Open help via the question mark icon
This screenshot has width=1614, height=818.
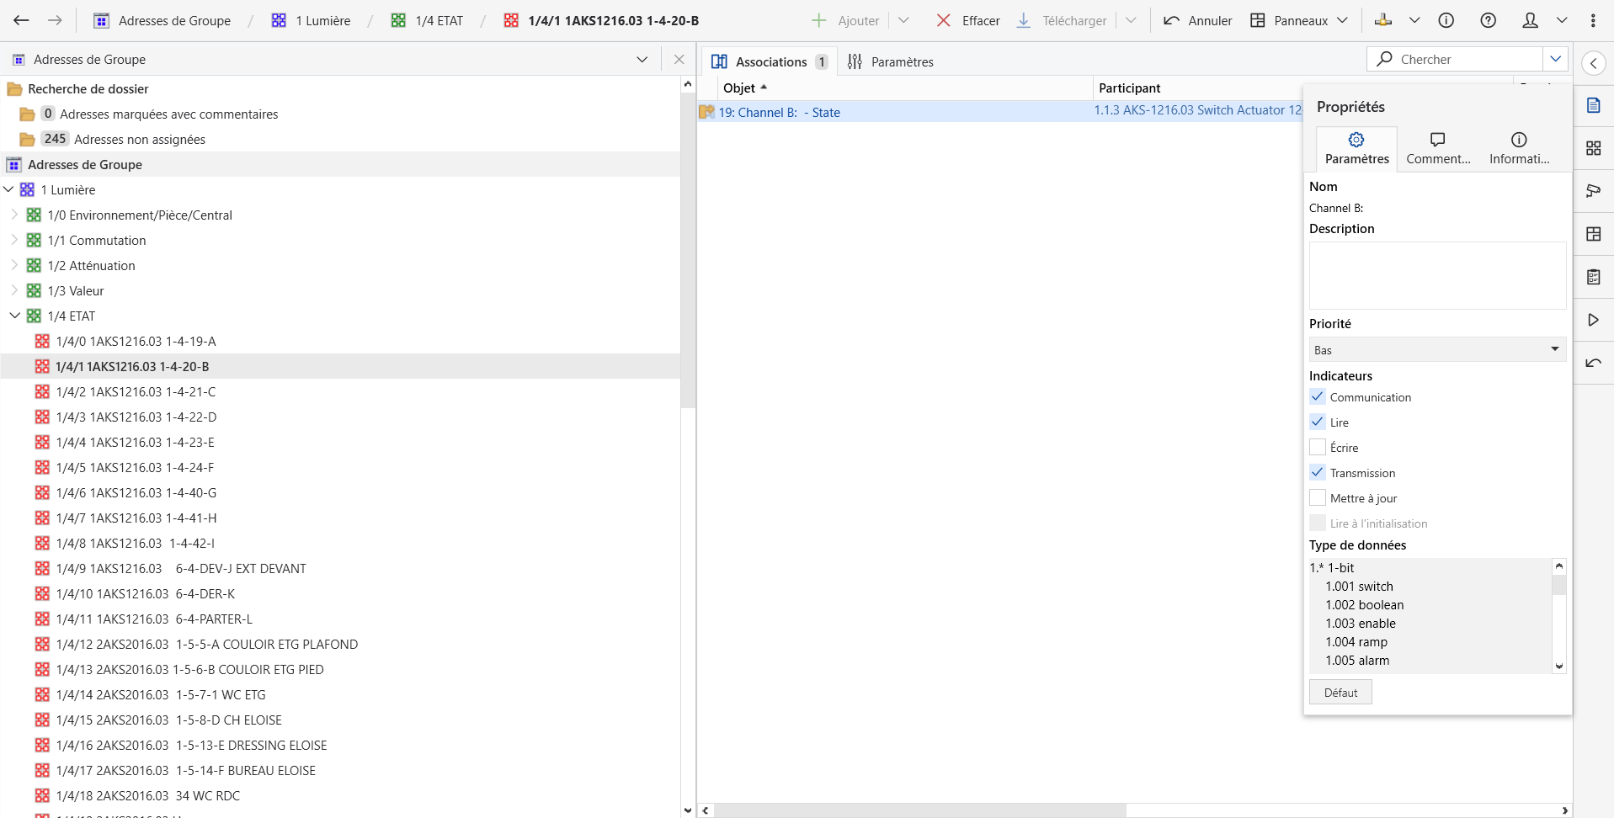click(x=1488, y=20)
